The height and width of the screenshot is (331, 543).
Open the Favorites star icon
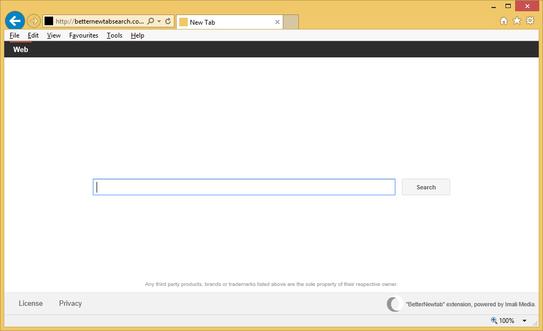tap(517, 21)
